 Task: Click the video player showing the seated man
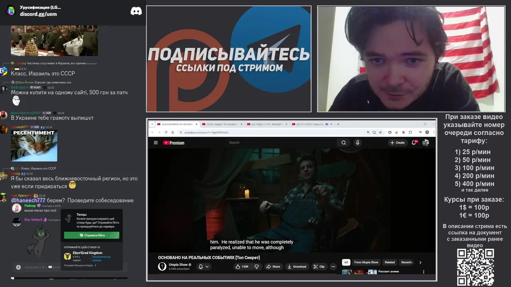point(292,201)
